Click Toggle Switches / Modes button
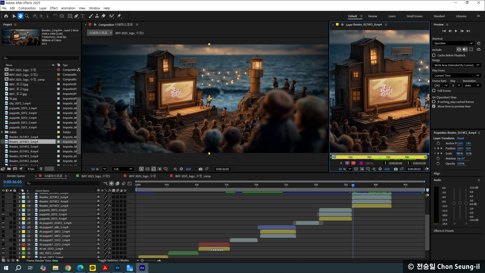 (x=113, y=260)
